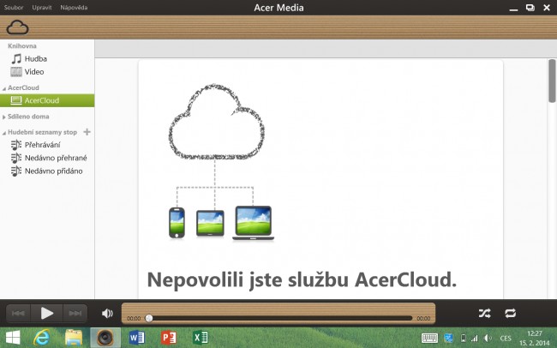Toggle repeat mode
This screenshot has height=348, width=557.
click(511, 313)
